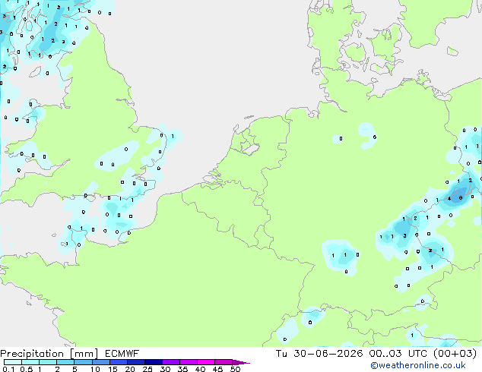Select the 5–10 mm legend color box

83,362
